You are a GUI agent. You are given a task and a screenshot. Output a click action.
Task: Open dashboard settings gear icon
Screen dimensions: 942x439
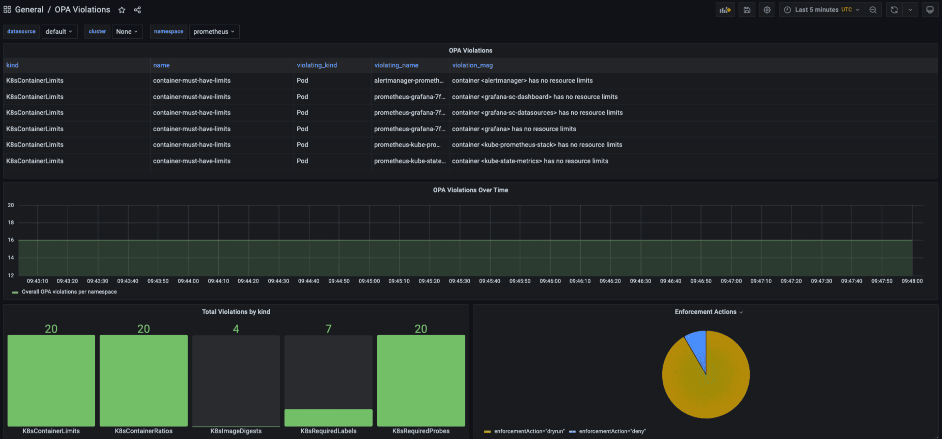767,10
